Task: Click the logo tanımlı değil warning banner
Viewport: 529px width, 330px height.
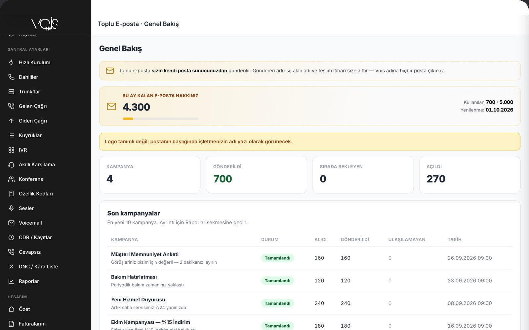Action: [x=310, y=142]
